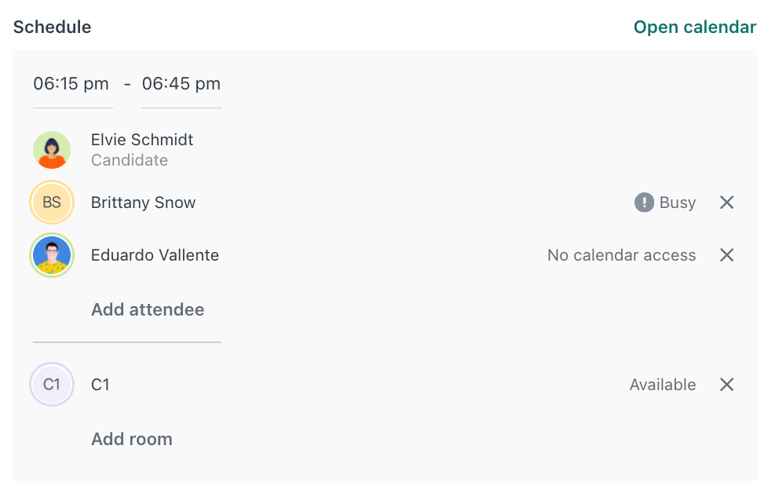Click Add attendee

pos(148,309)
